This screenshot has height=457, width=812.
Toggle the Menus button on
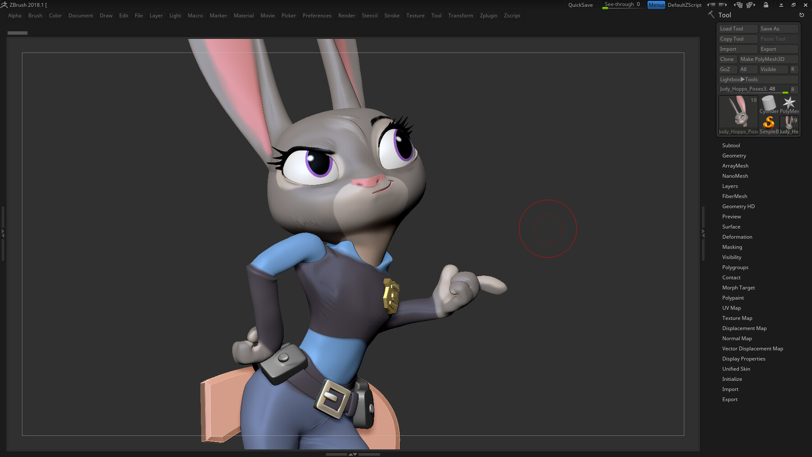tap(656, 5)
